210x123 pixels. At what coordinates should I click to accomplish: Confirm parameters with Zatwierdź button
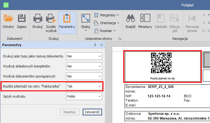[x=92, y=112]
